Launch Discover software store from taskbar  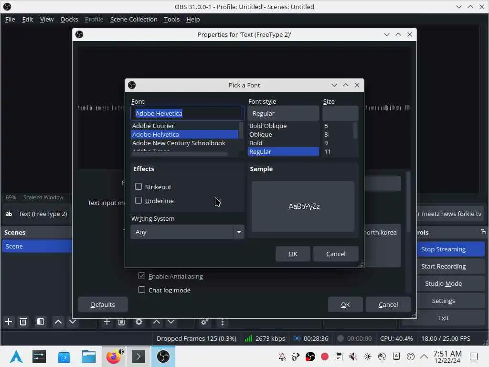tap(64, 356)
